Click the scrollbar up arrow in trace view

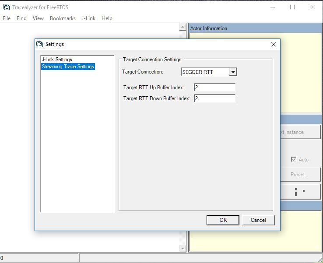(183, 28)
